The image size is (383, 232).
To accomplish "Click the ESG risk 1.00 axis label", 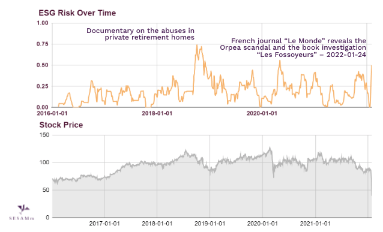I will point(43,23).
